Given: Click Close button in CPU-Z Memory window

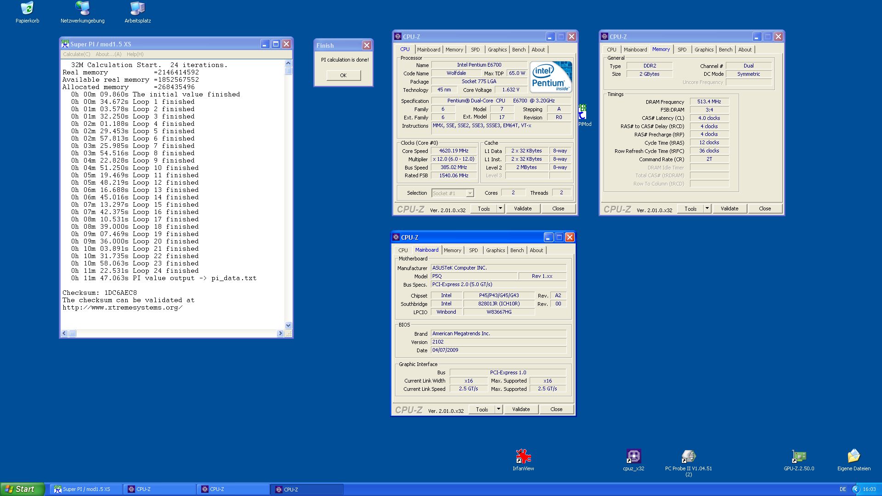Looking at the screenshot, I should (x=765, y=209).
